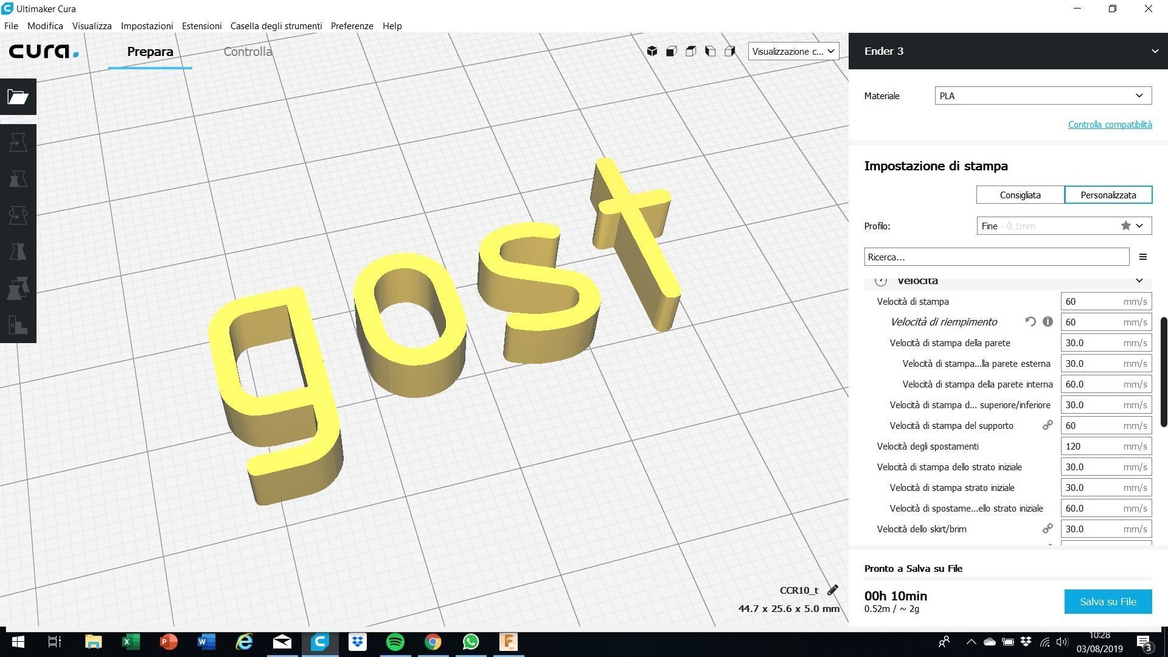The image size is (1168, 657).
Task: Open Dropbox from the taskbar
Action: click(x=358, y=642)
